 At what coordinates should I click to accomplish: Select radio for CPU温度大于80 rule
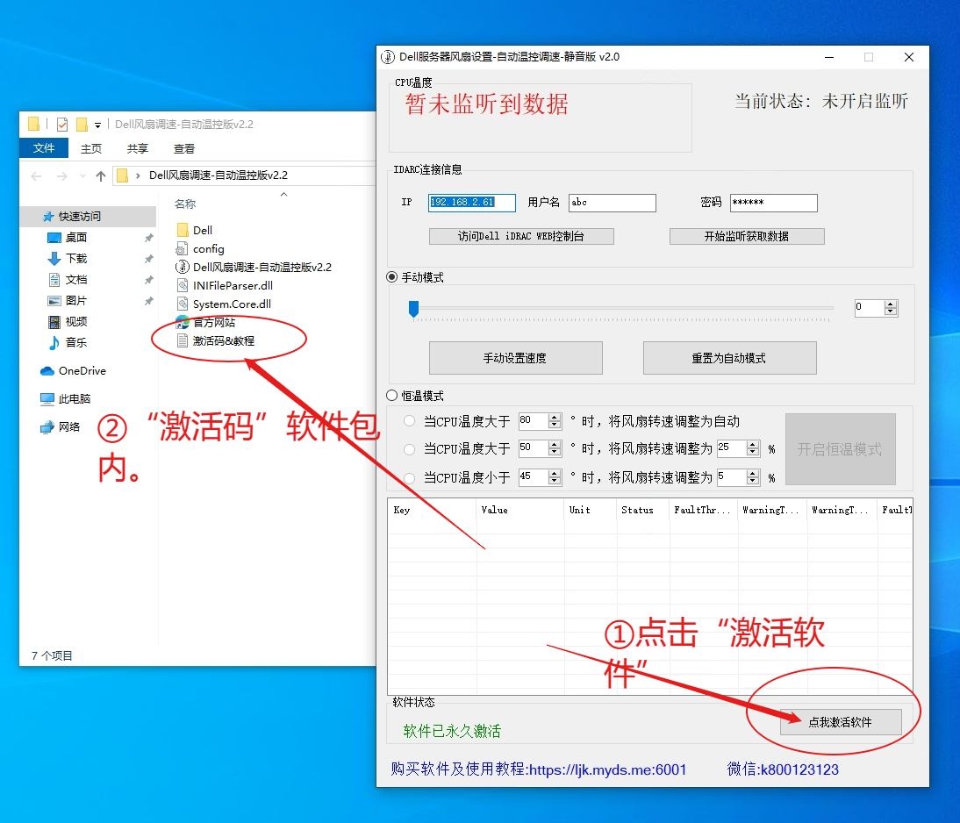click(x=409, y=420)
